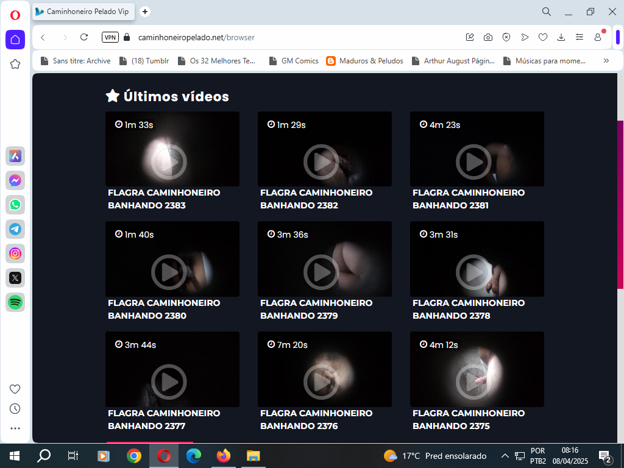The image size is (624, 468).
Task: Toggle the VPN badge in address bar
Action: (x=110, y=37)
